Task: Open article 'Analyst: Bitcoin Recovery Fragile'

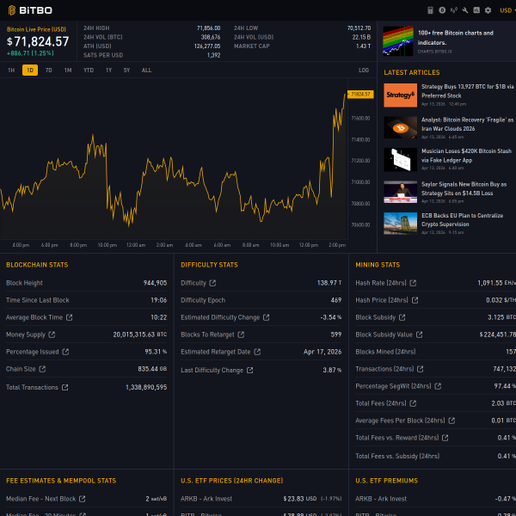Action: tap(467, 124)
